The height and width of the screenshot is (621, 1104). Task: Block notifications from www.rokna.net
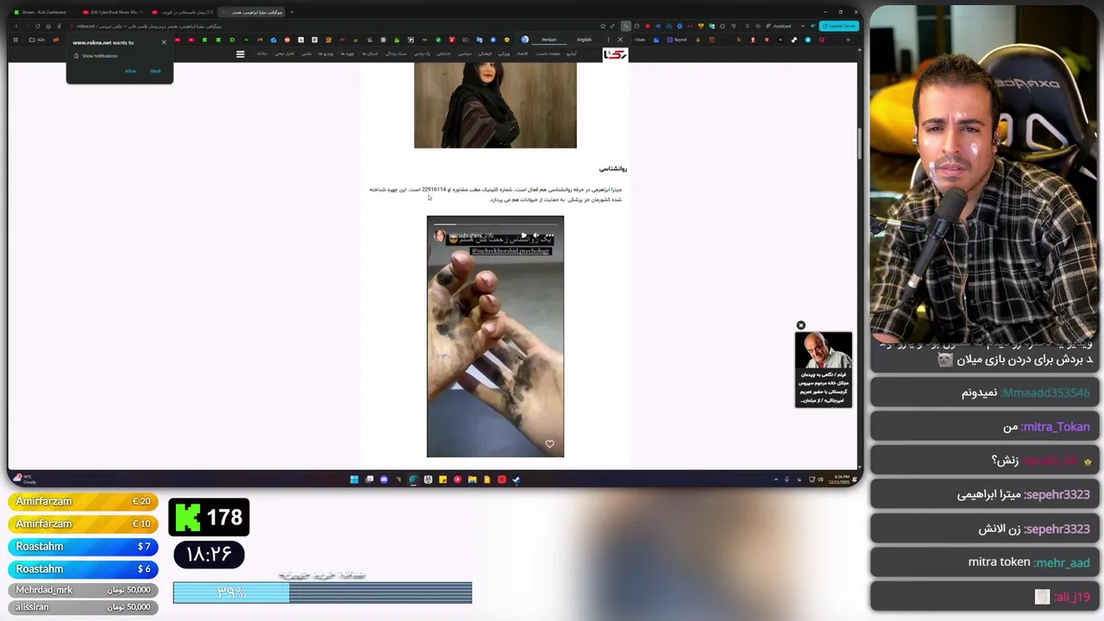point(155,71)
